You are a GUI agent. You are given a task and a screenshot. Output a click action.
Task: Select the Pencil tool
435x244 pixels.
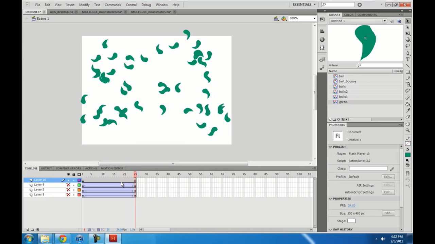tap(408, 78)
